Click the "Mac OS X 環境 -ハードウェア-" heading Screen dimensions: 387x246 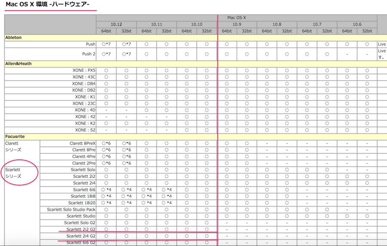47,4
